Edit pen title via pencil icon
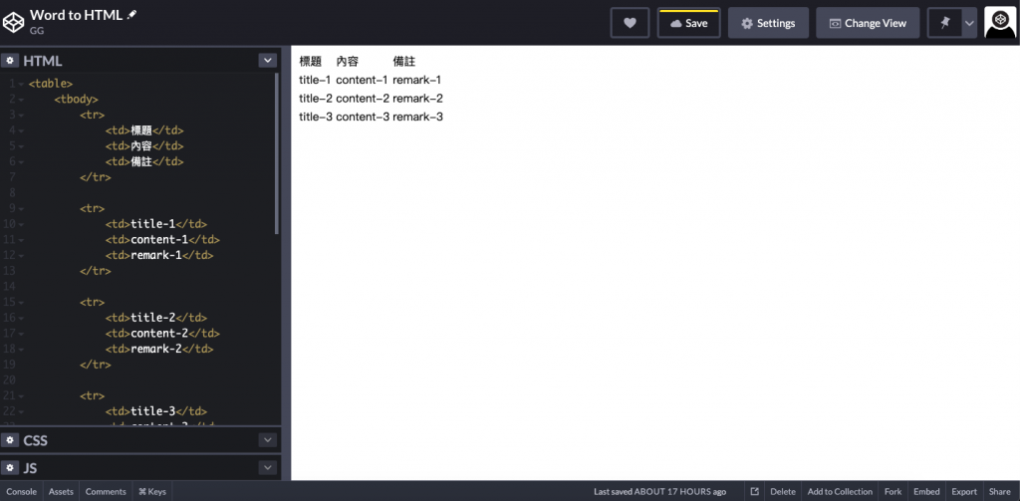The width and height of the screenshot is (1020, 501). pyautogui.click(x=132, y=14)
